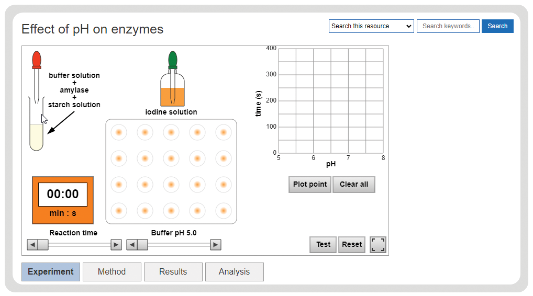The height and width of the screenshot is (296, 533).
Task: Open the Search this resource dropdown
Action: 371,26
